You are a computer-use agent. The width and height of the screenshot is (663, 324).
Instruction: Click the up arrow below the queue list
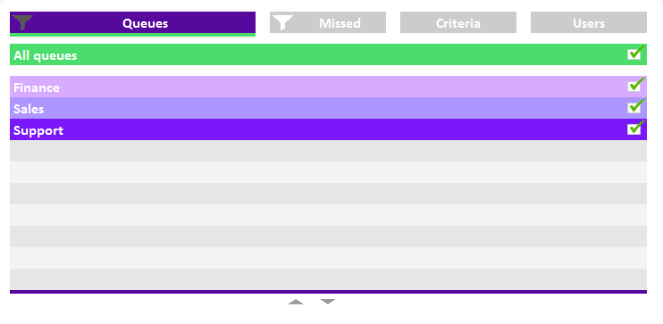(x=296, y=302)
